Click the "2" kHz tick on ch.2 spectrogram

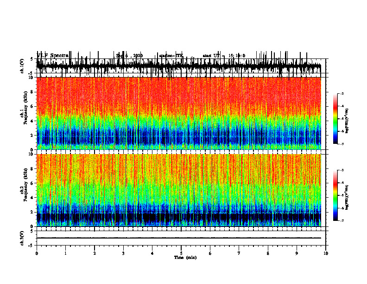coord(32,212)
